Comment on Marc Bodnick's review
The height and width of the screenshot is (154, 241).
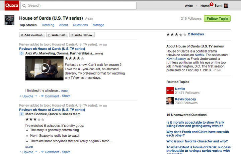pyautogui.click(x=52, y=152)
